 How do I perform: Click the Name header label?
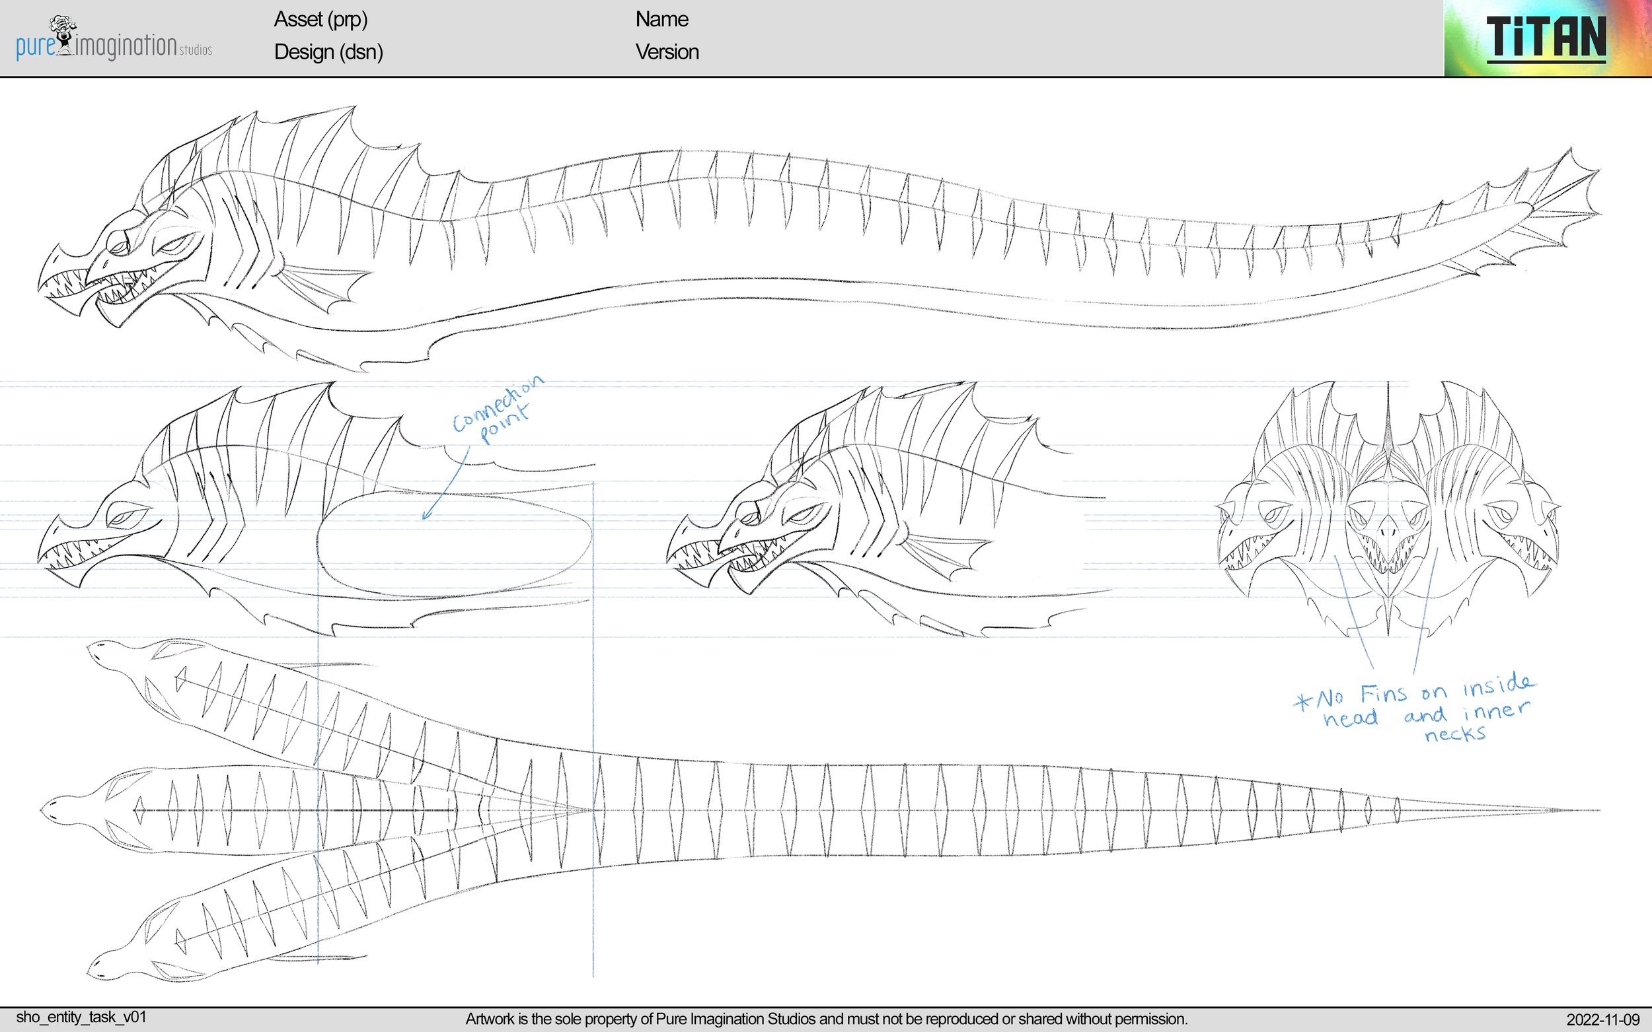pos(661,19)
